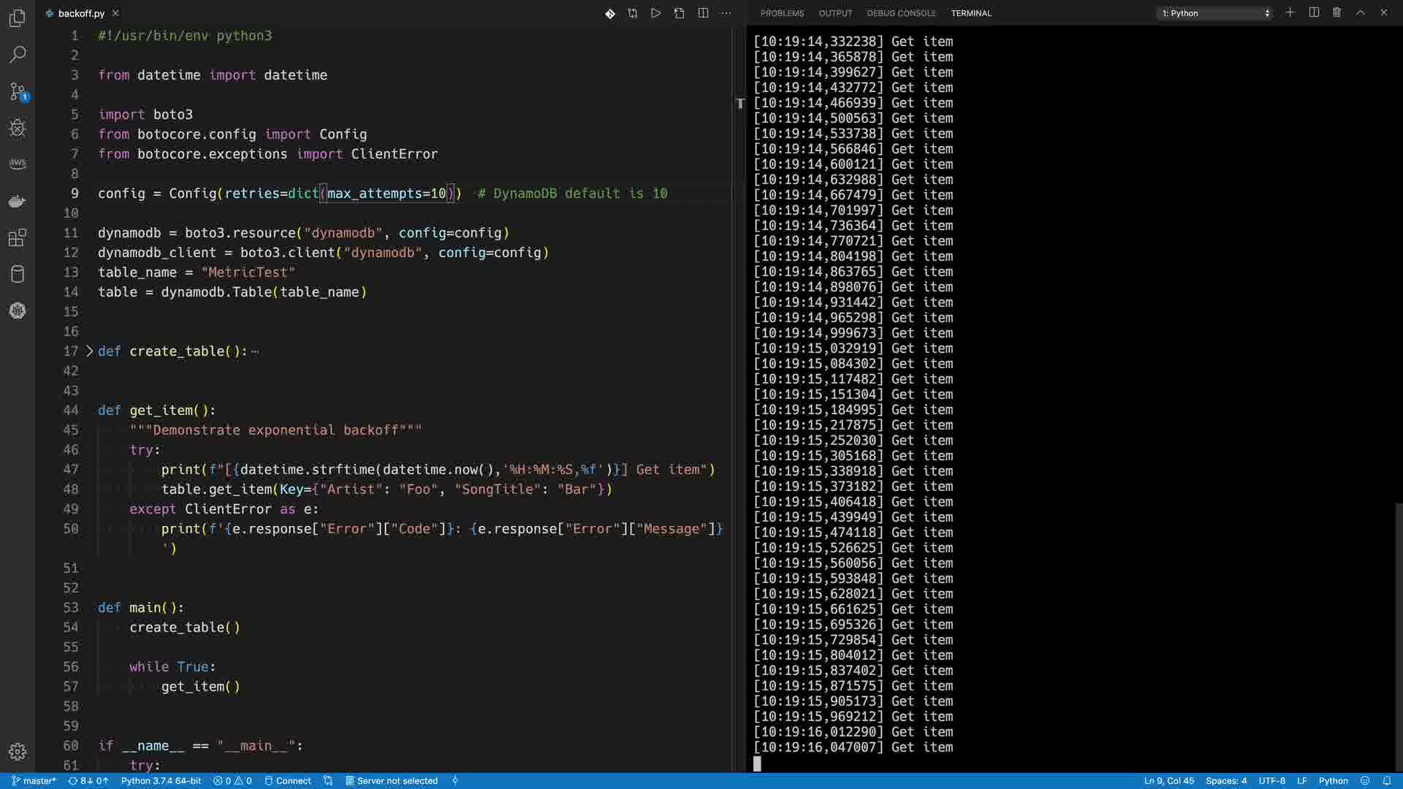Viewport: 1403px width, 789px height.
Task: Maximize terminal panel with chevron up
Action: tap(1361, 12)
